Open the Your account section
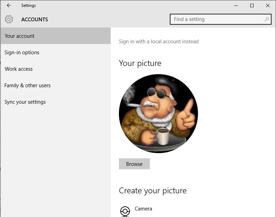The height and width of the screenshot is (217, 276). (x=56, y=36)
